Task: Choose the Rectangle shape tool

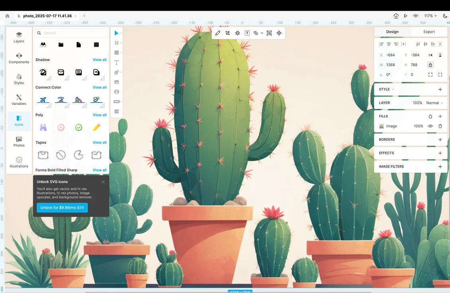Action: [x=117, y=53]
